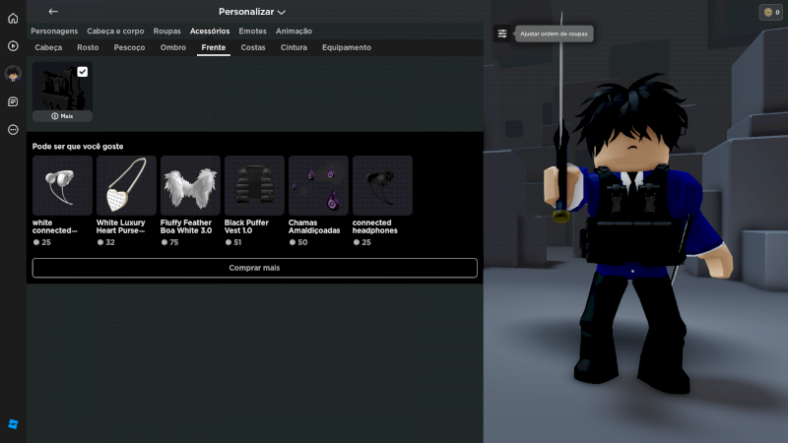Open the Animação tab
This screenshot has width=788, height=443.
point(294,32)
